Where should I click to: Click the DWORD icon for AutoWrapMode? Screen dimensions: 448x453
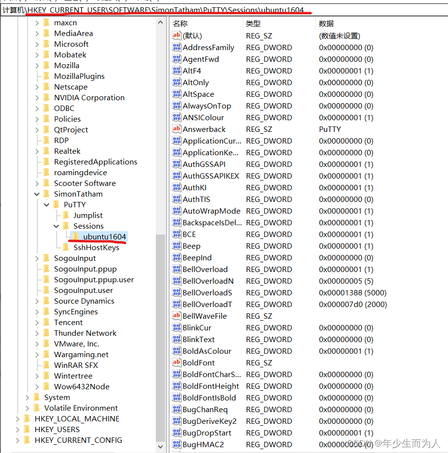[x=176, y=211]
